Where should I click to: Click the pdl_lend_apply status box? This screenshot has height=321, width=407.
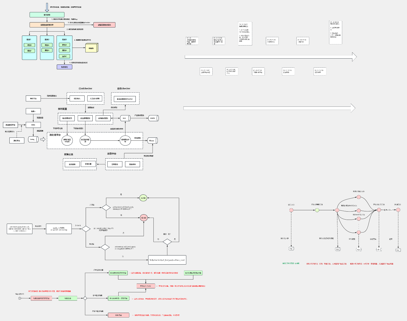[x=20, y=229]
